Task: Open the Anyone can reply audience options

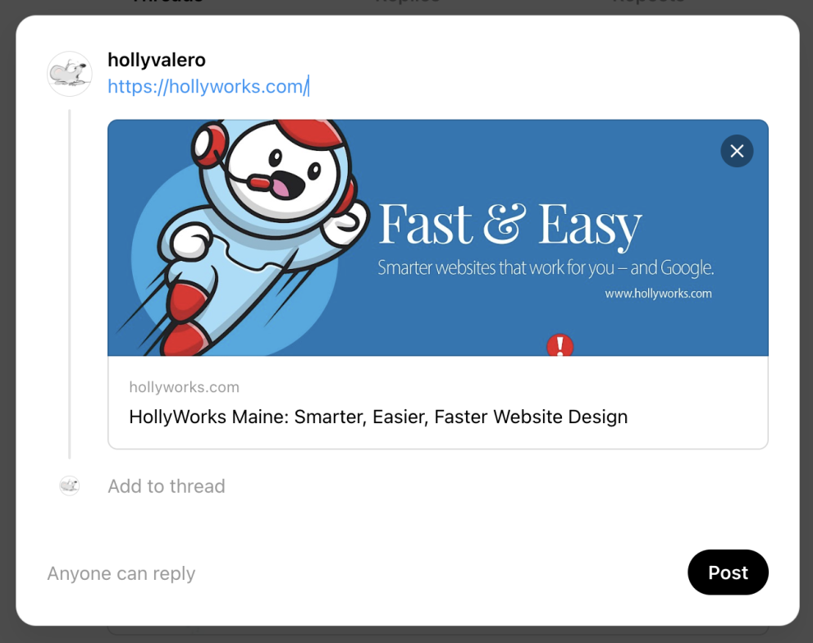Action: click(121, 573)
